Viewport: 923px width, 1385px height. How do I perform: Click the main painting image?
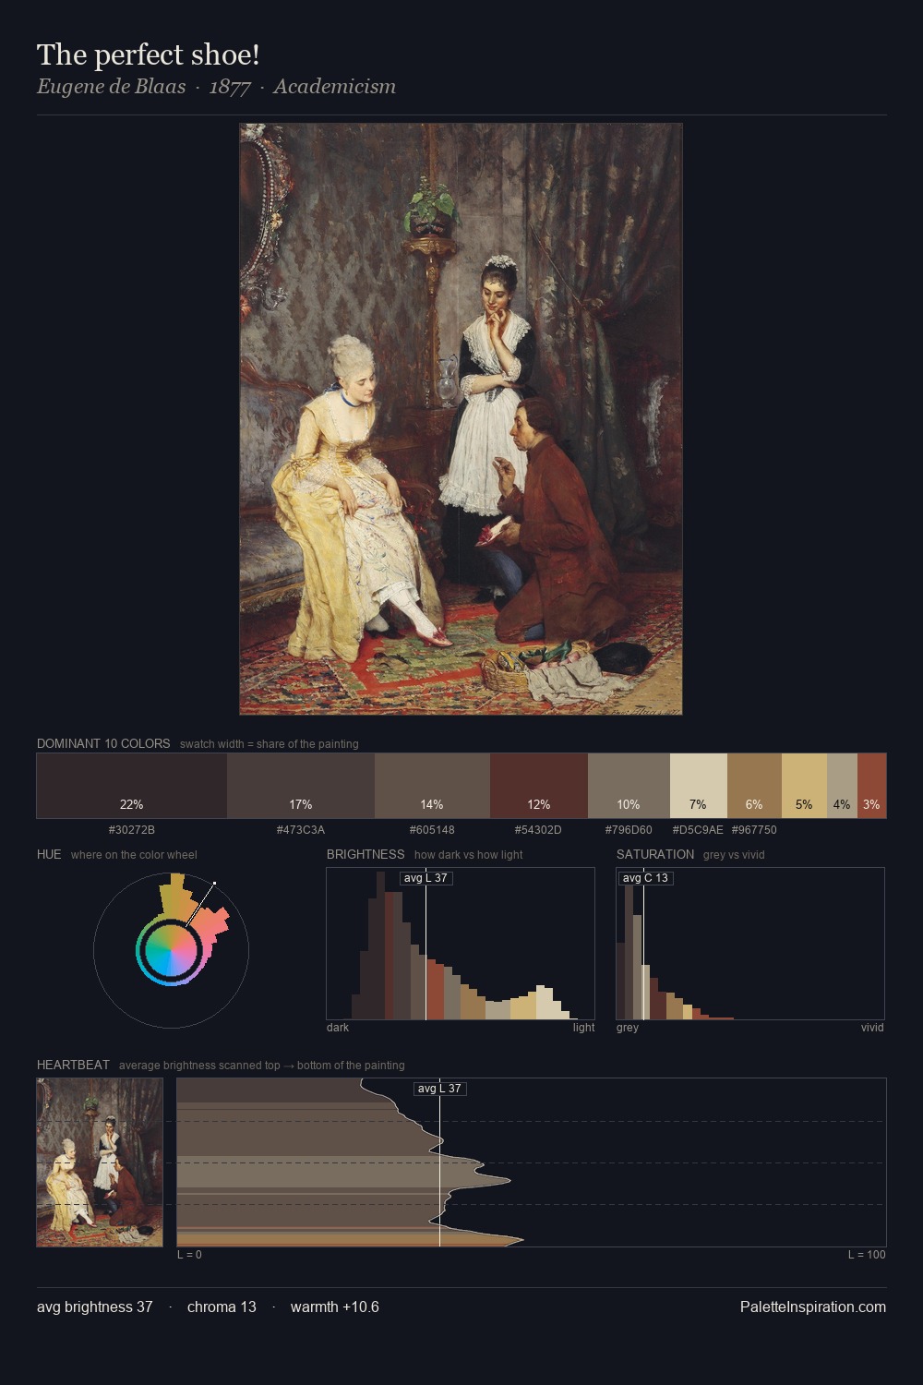pyautogui.click(x=461, y=419)
